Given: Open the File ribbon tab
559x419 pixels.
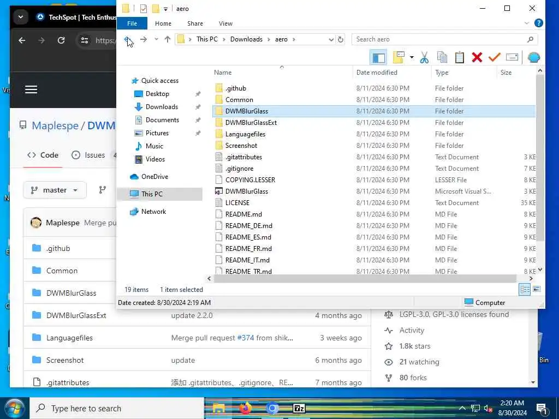Looking at the screenshot, I should [x=132, y=23].
